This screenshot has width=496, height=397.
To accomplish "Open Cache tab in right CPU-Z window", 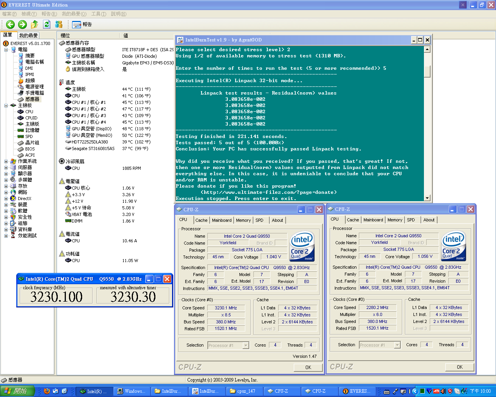I will click(353, 220).
